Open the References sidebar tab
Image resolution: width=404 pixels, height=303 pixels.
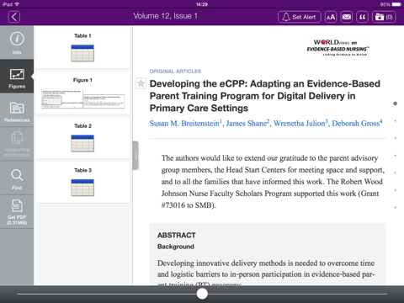click(17, 110)
